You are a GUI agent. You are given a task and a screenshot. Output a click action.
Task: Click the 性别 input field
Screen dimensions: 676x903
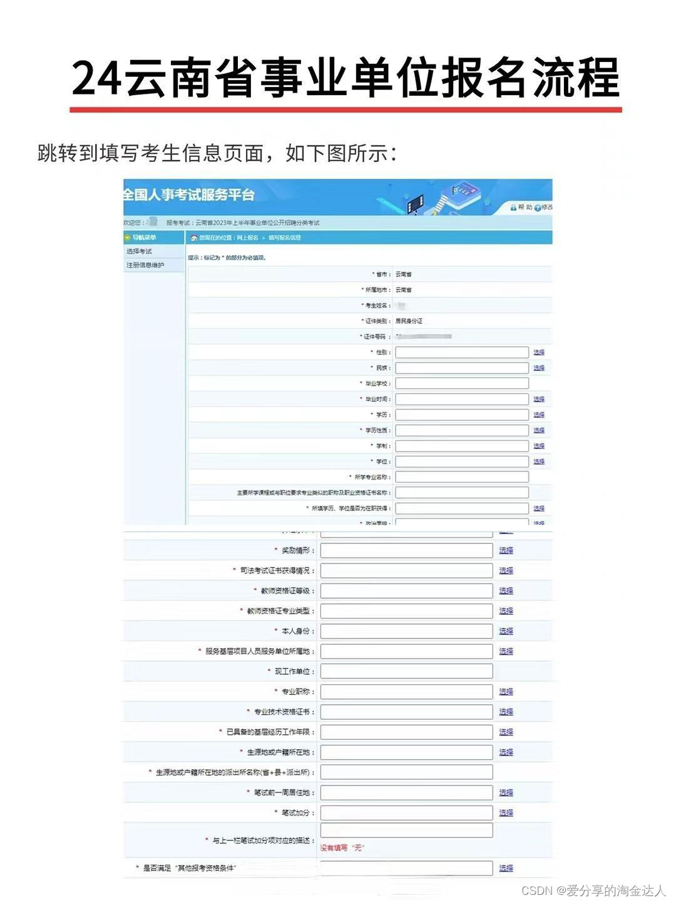[462, 352]
